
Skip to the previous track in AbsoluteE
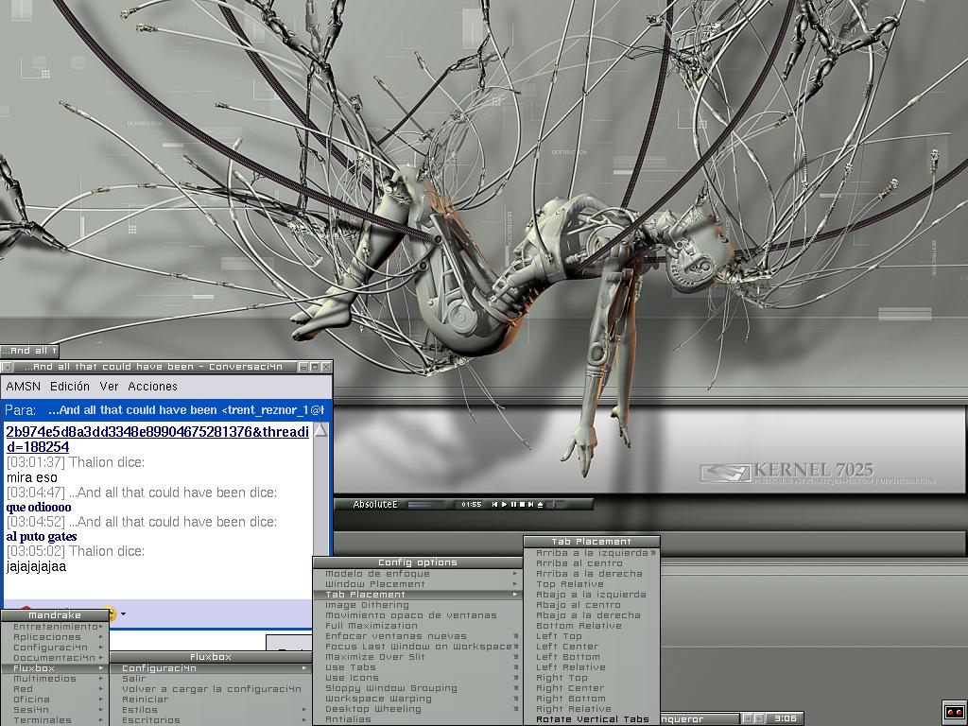494,505
